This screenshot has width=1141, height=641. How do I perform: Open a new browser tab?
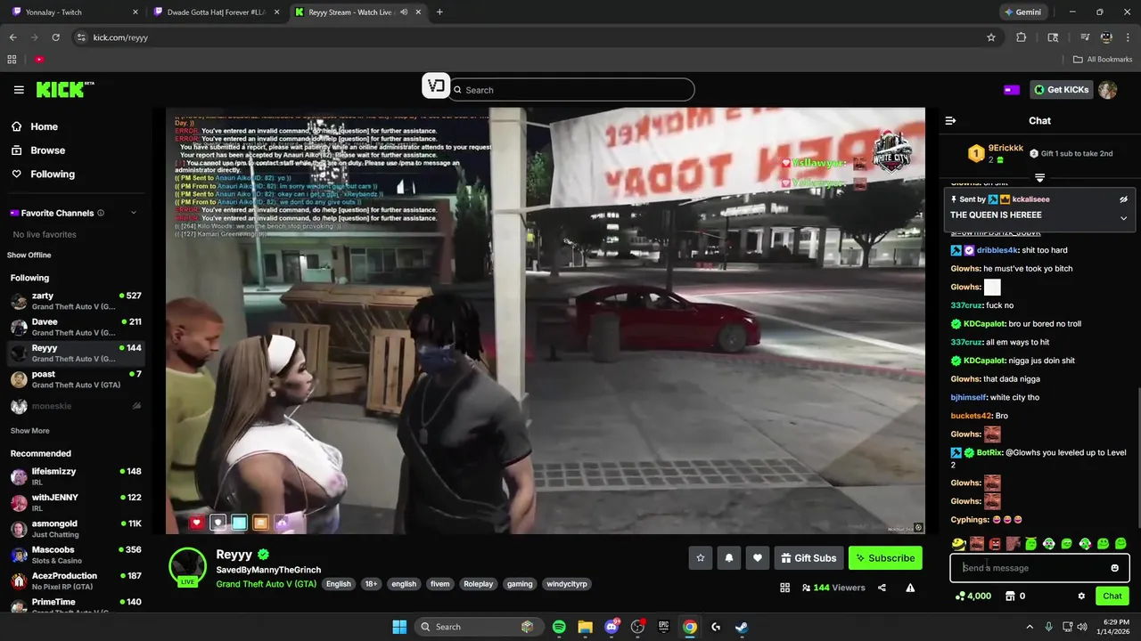click(439, 12)
